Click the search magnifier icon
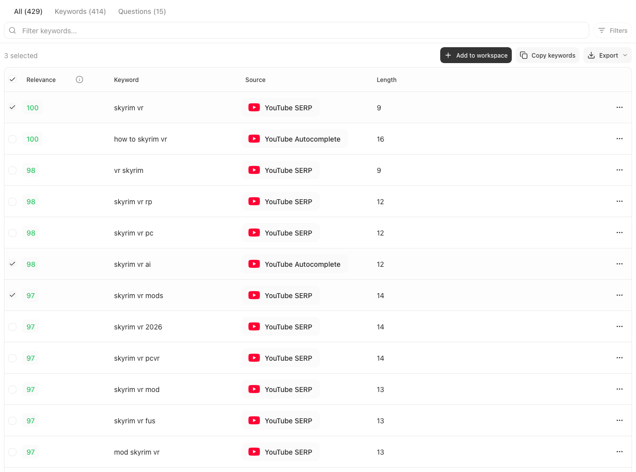This screenshot has width=636, height=472. coord(12,30)
